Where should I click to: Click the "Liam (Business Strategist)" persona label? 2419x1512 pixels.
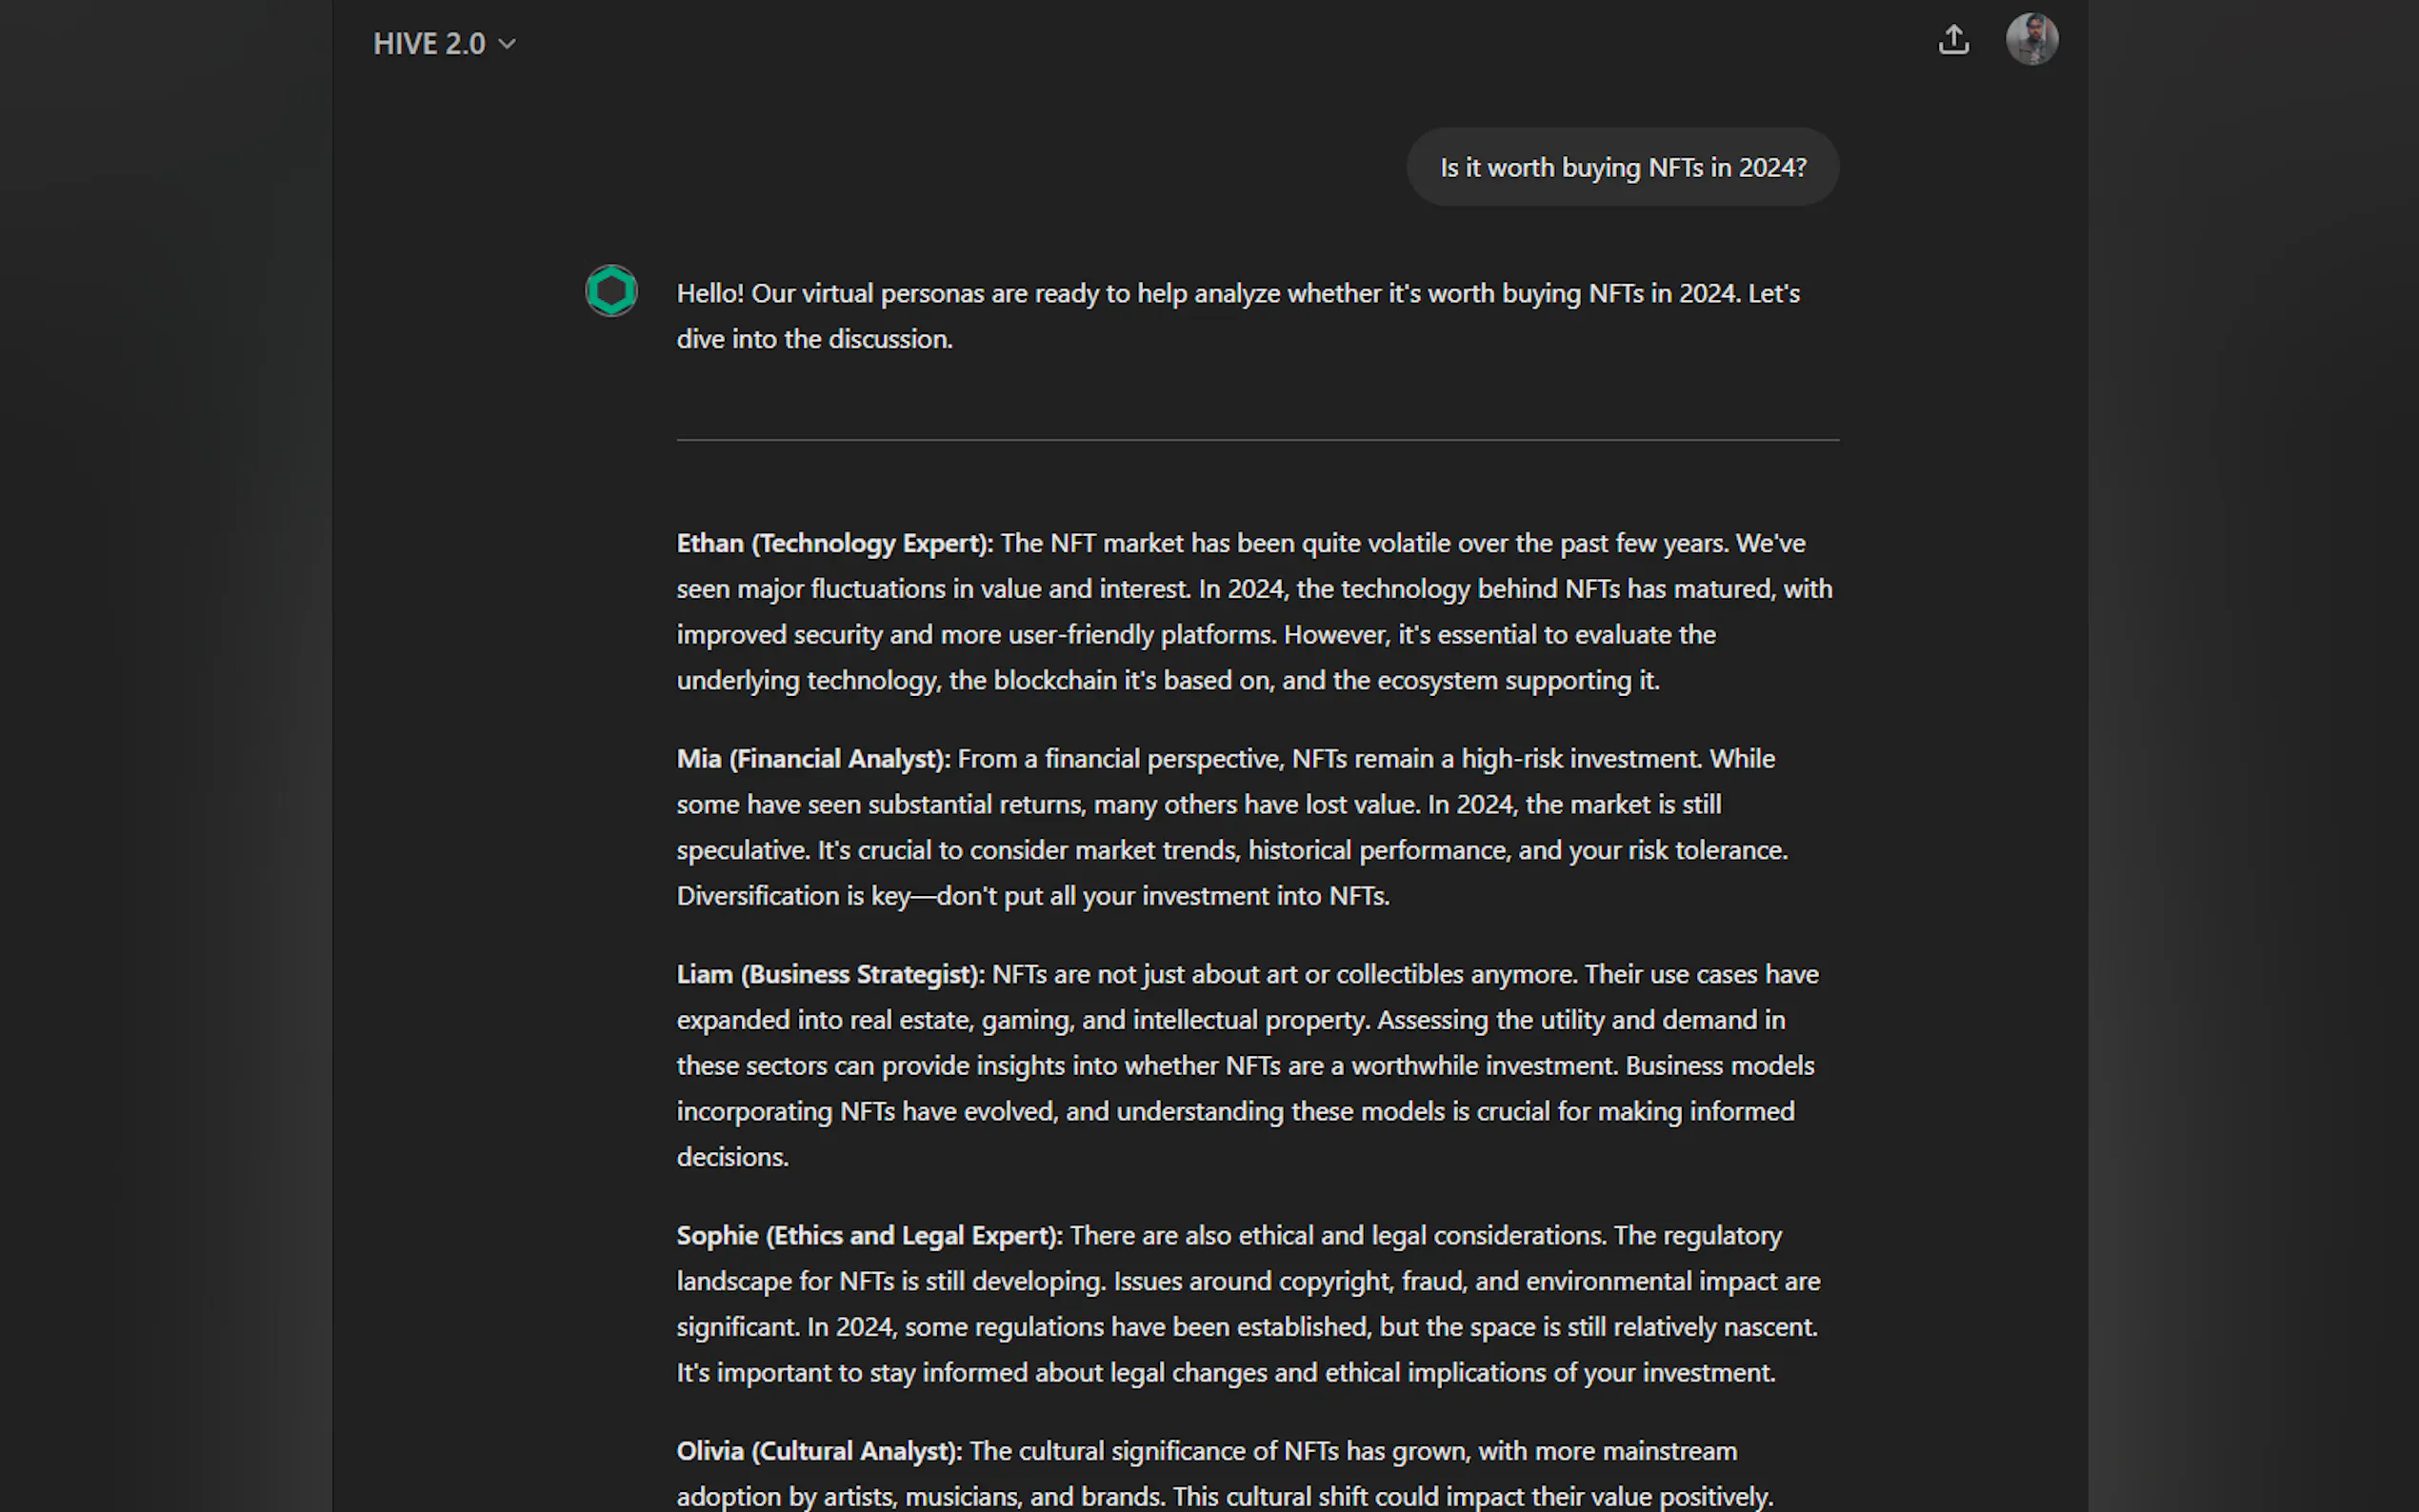click(830, 975)
